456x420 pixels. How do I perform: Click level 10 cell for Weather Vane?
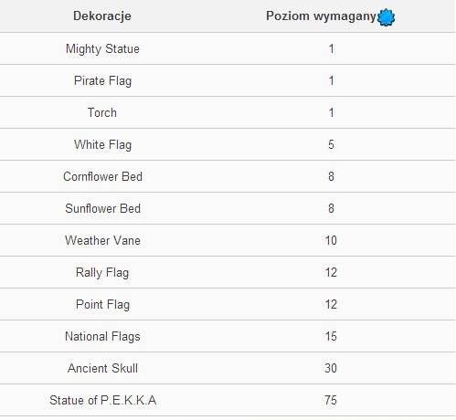pos(331,240)
